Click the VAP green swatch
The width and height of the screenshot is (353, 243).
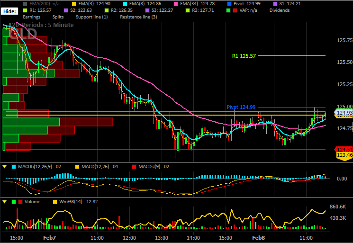coord(228,10)
